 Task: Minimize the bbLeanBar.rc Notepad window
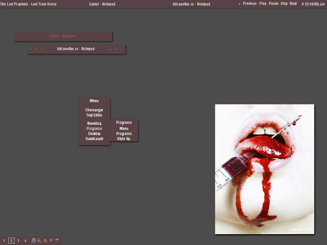pyautogui.click(x=110, y=49)
